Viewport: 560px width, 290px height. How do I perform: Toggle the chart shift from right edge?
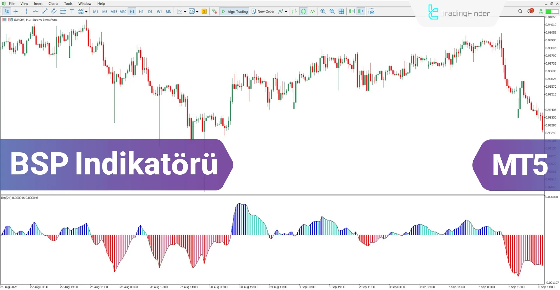pos(361,11)
